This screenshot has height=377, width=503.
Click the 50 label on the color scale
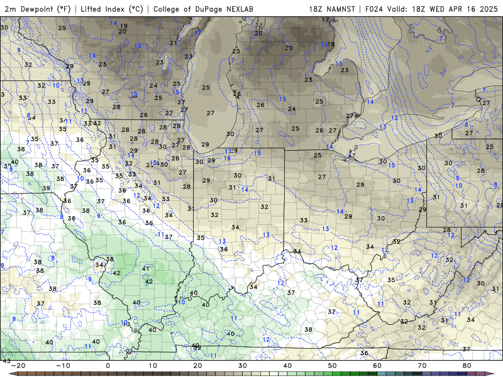coord(333,366)
